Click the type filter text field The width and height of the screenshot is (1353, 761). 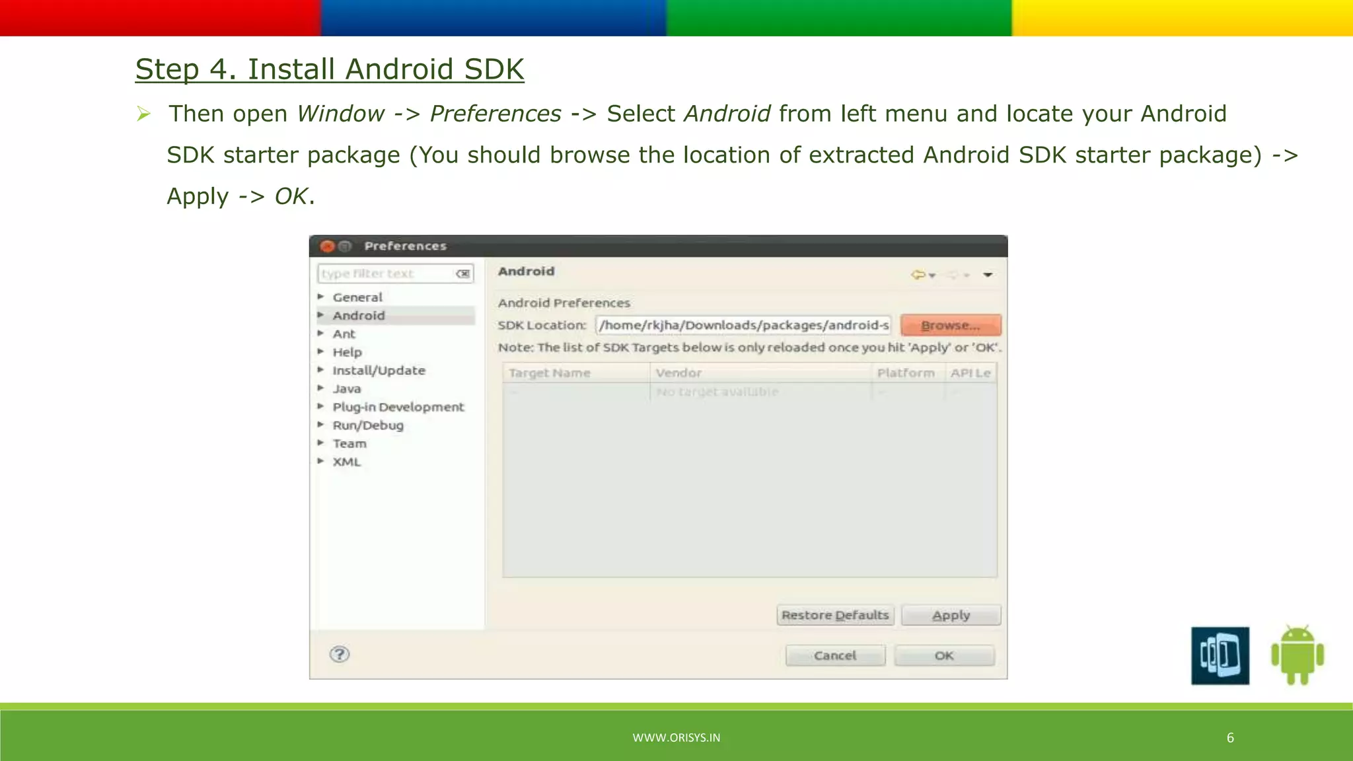(395, 273)
